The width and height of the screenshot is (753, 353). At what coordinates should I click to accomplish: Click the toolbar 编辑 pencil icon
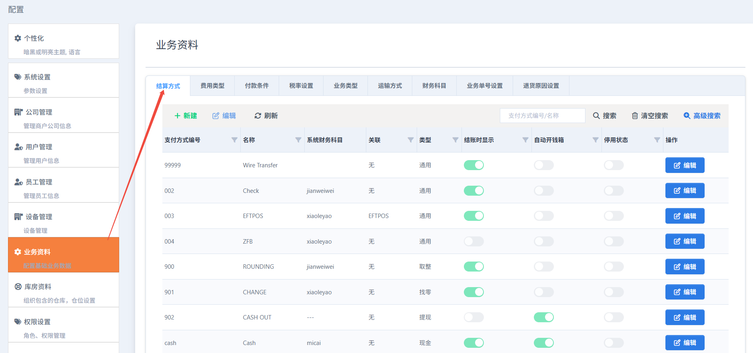click(x=216, y=116)
